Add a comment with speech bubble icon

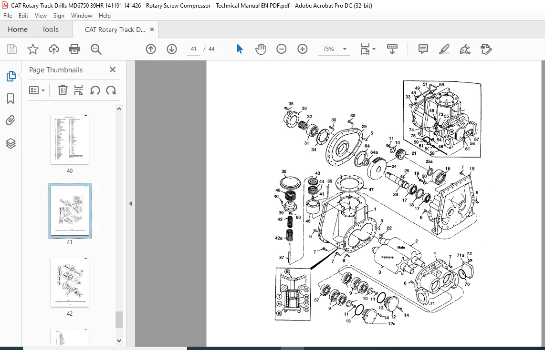click(x=423, y=49)
